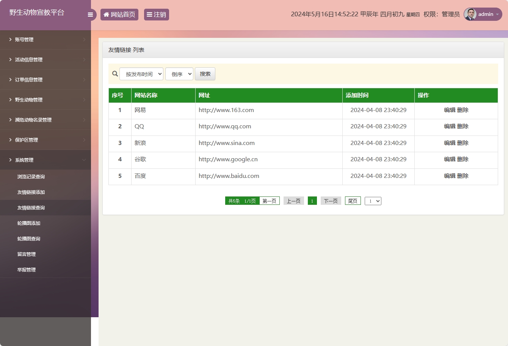The image size is (508, 346).
Task: Open the 按发布时间 sort field dropdown
Action: pyautogui.click(x=141, y=74)
